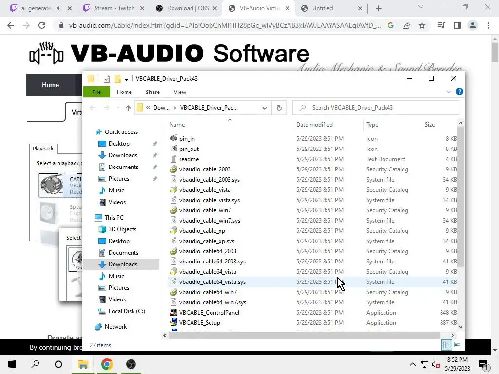Sort files by Date modified column
Image resolution: width=499 pixels, height=374 pixels.
(328, 125)
